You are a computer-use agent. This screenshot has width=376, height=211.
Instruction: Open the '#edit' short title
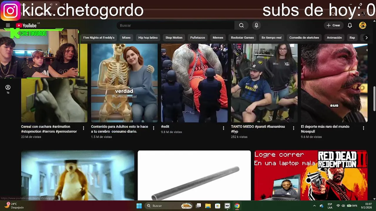click(165, 127)
